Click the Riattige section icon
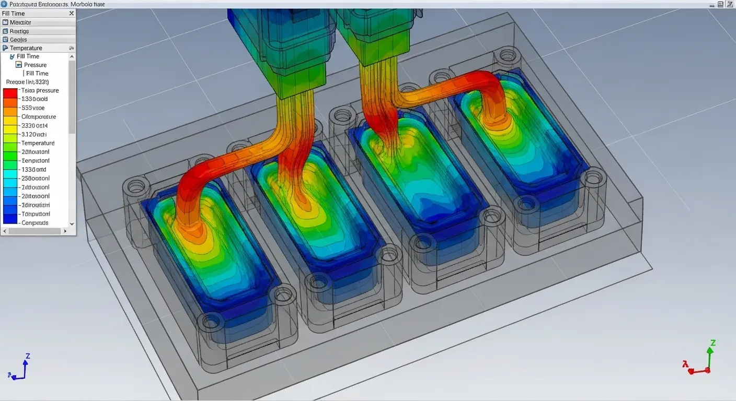736x401 pixels. [5, 31]
